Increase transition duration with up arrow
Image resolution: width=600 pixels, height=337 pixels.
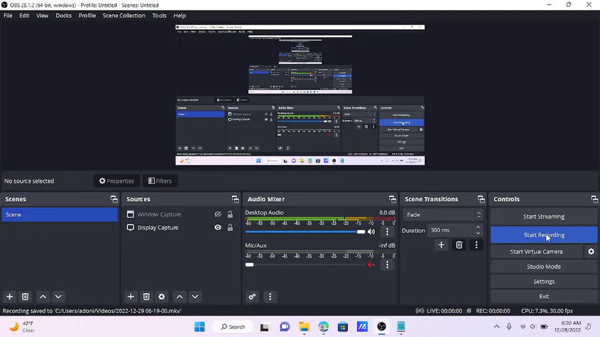click(x=478, y=227)
